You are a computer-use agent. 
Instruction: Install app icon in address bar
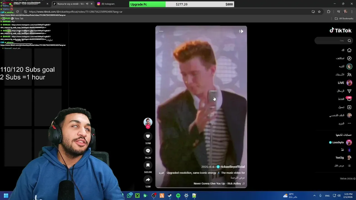(x=313, y=12)
